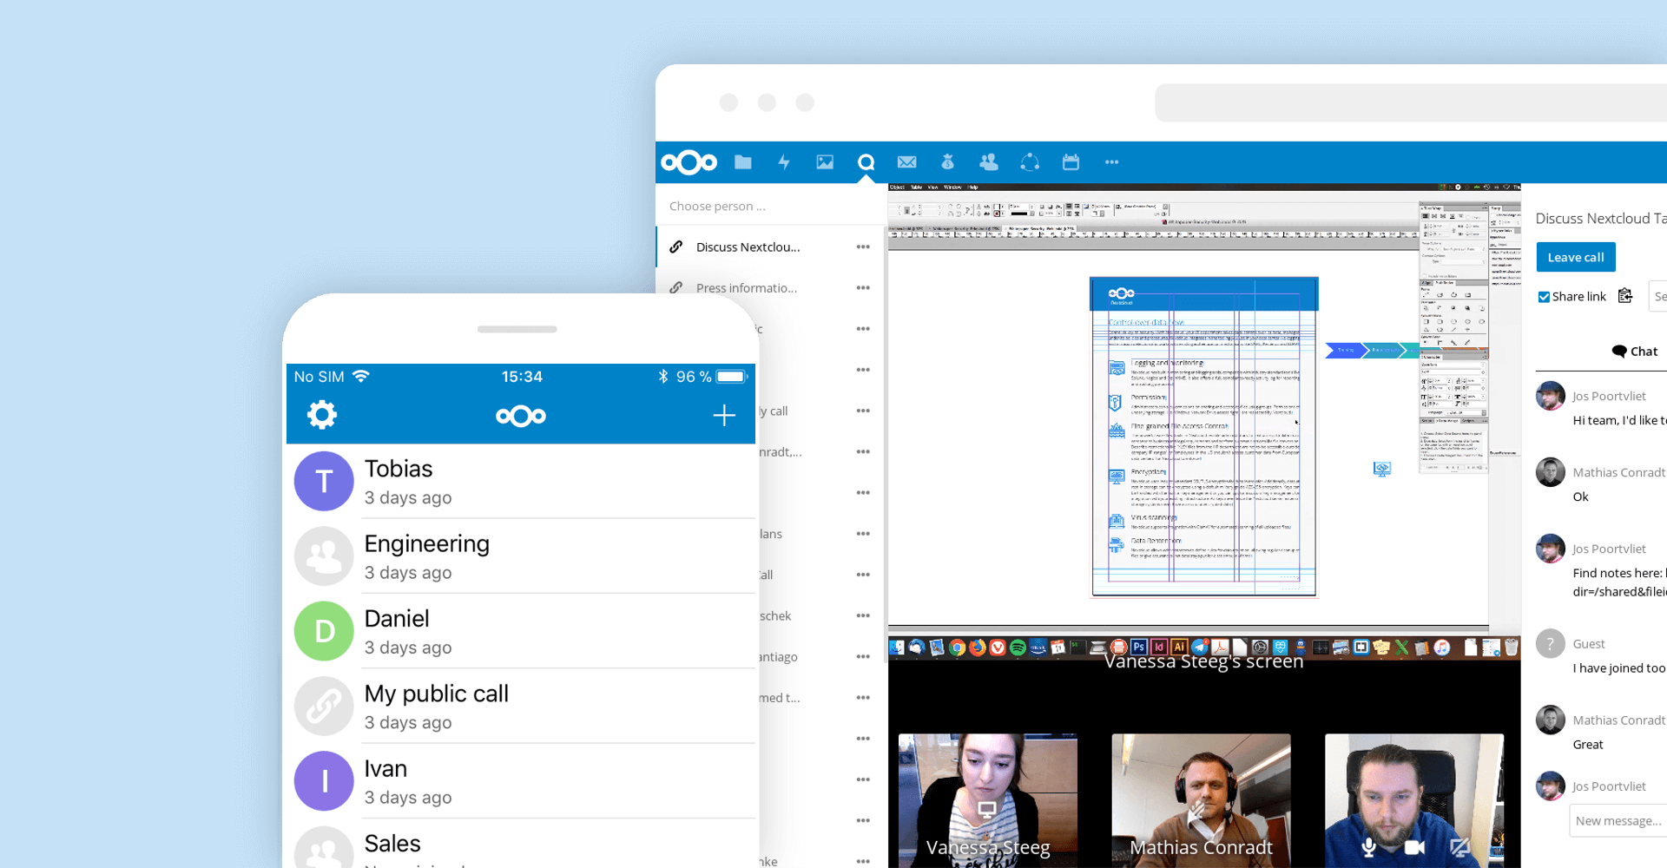The height and width of the screenshot is (868, 1667).
Task: Select Vanessa Steeg video thumbnail
Action: [x=988, y=801]
